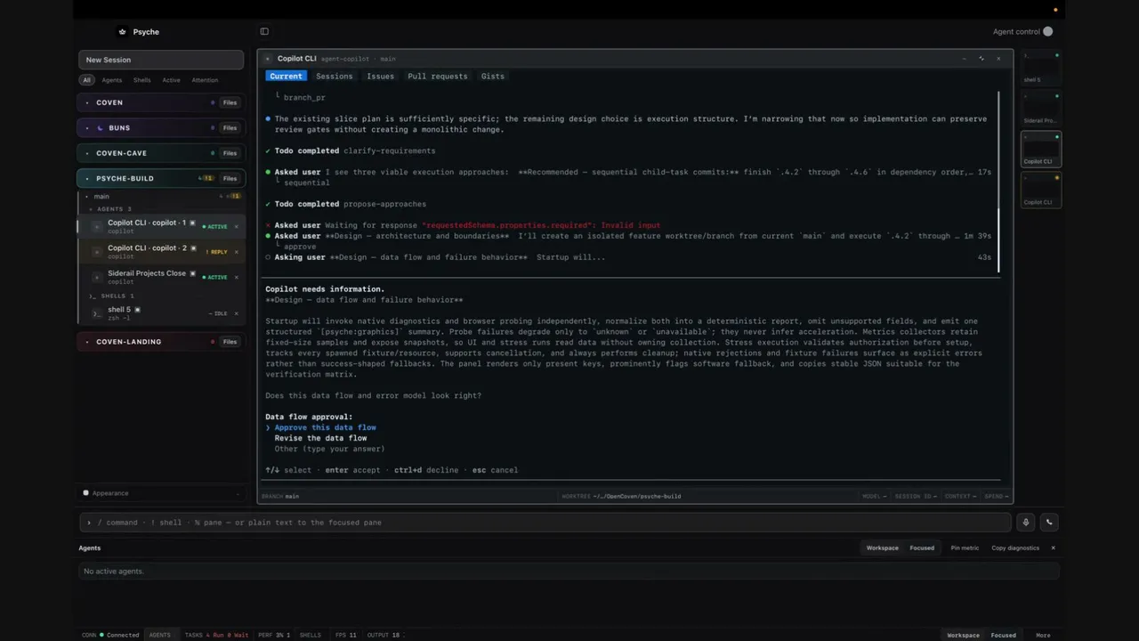Viewport: 1139px width, 641px height.
Task: Select Focused in bottom status bar
Action: pyautogui.click(x=1003, y=636)
